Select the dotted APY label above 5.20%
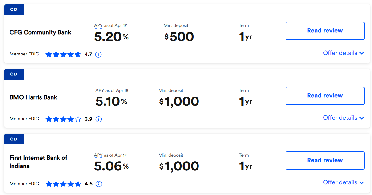Screen dimensions: 372x195 click(x=98, y=26)
